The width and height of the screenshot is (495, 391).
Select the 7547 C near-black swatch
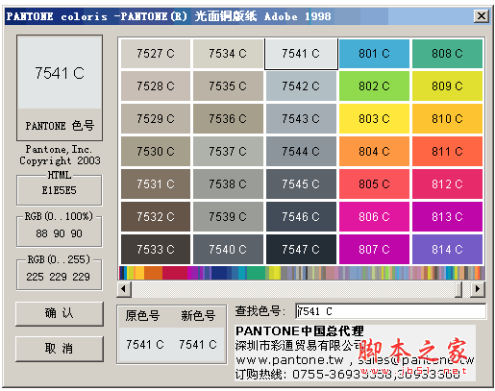point(301,250)
